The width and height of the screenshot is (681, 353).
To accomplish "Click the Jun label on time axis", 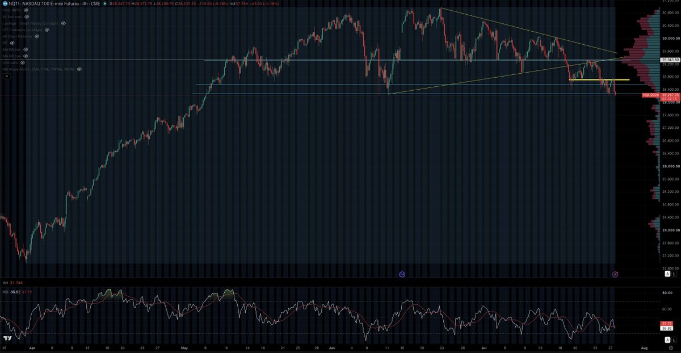I will click(333, 347).
